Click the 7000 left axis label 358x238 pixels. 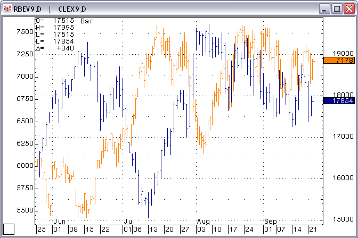25,76
